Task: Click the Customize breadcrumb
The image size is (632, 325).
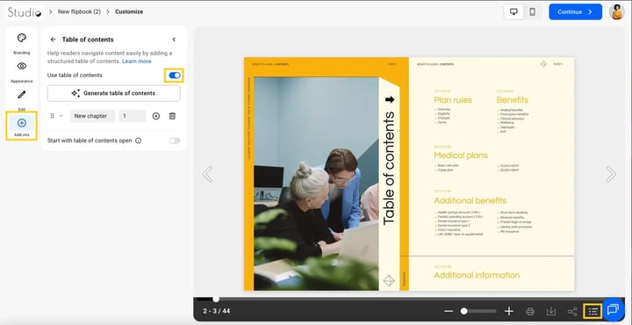Action: [x=129, y=11]
